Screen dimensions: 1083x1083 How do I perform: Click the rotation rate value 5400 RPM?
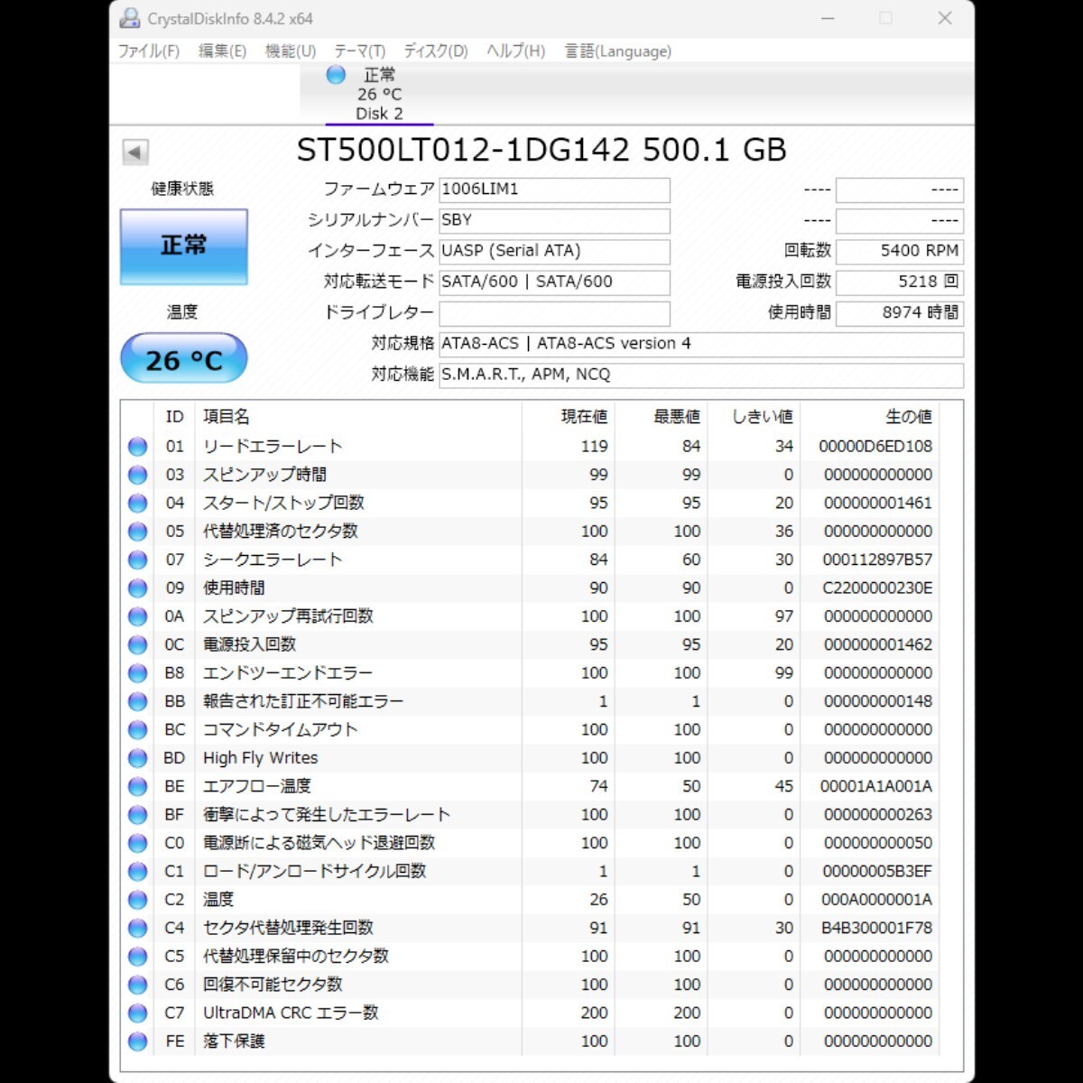[900, 251]
